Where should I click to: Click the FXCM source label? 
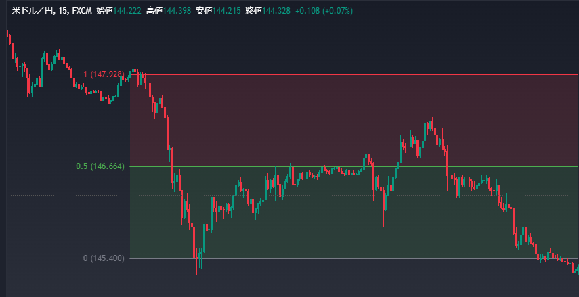tap(82, 12)
